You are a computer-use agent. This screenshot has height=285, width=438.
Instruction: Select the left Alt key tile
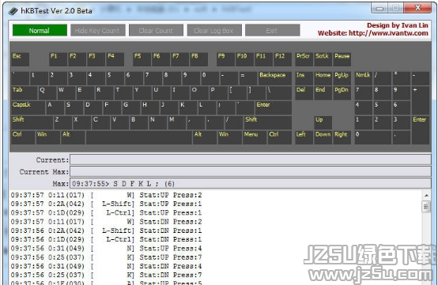74,137
